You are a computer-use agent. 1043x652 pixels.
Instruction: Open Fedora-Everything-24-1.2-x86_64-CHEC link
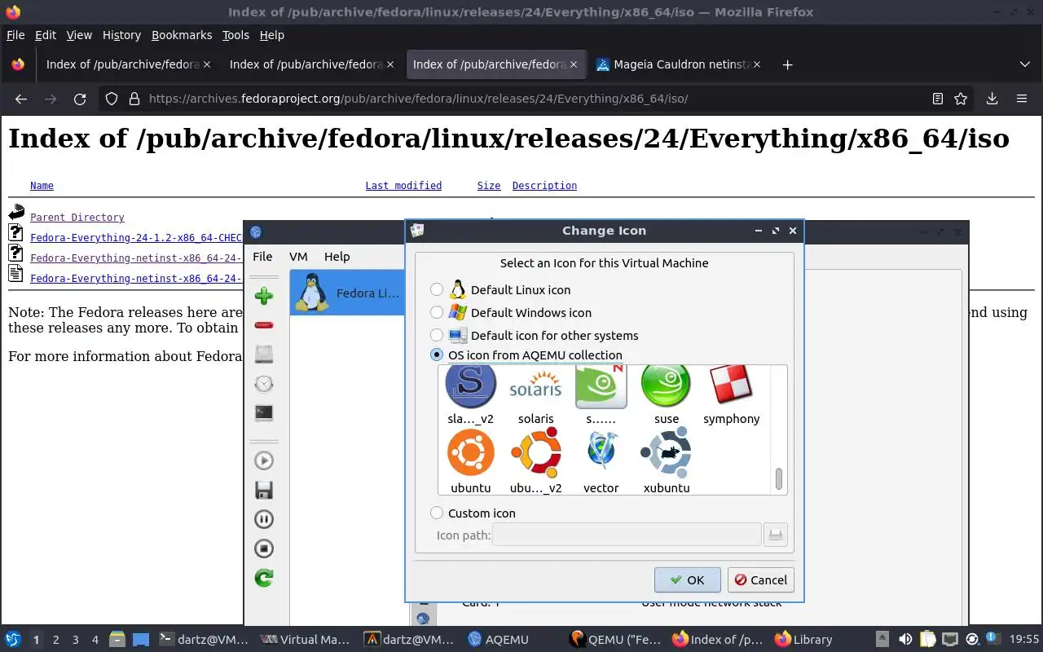[136, 238]
